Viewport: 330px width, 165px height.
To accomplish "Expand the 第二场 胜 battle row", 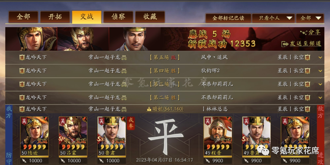I will (320, 98).
